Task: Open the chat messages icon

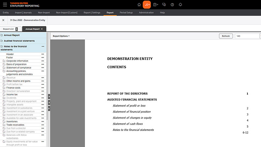Action: coord(163,5)
